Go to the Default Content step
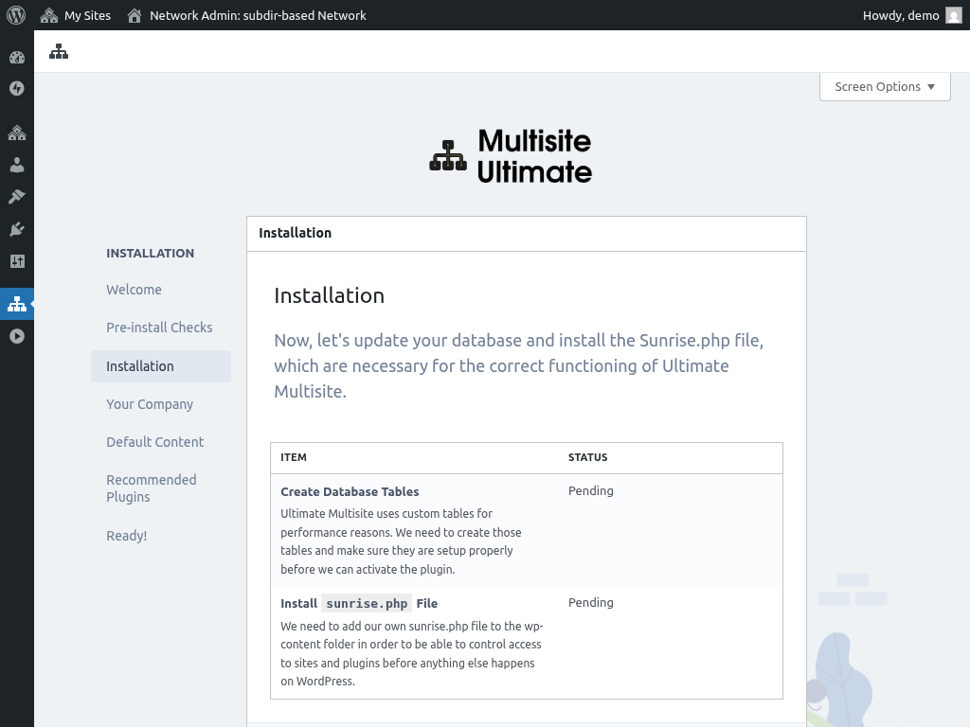 (154, 442)
